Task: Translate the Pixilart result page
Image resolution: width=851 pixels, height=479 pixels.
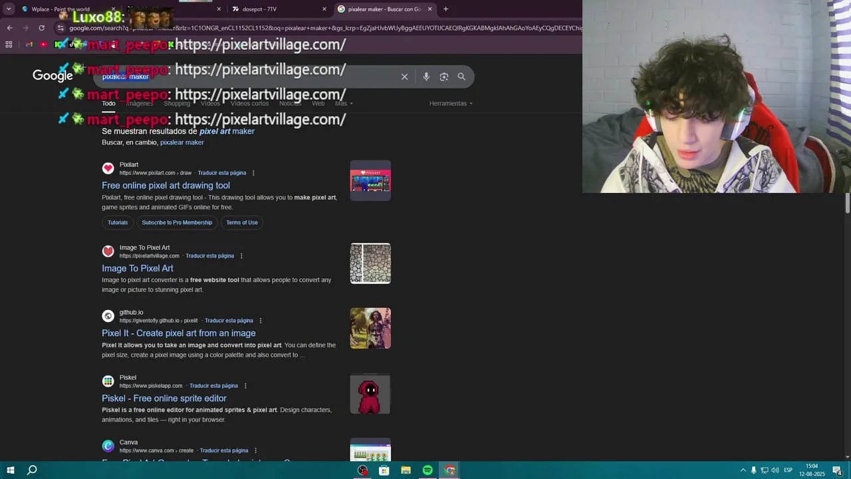Action: click(222, 173)
